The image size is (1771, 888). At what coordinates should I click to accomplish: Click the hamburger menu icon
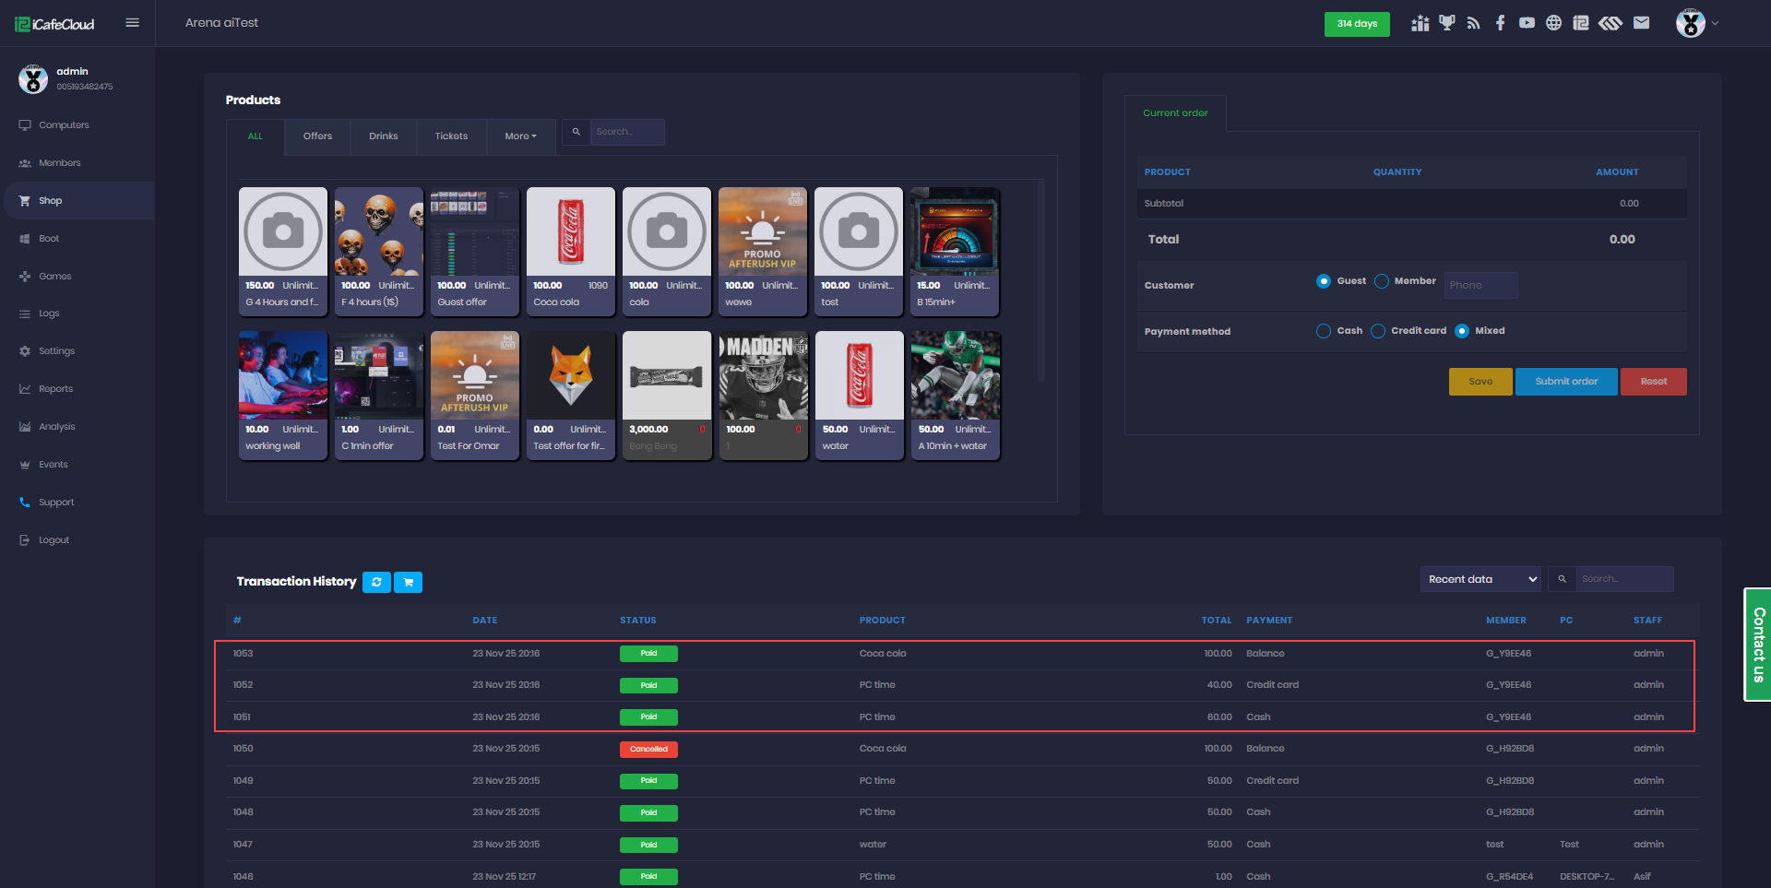132,23
